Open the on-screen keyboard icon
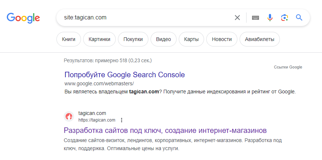 click(x=255, y=18)
